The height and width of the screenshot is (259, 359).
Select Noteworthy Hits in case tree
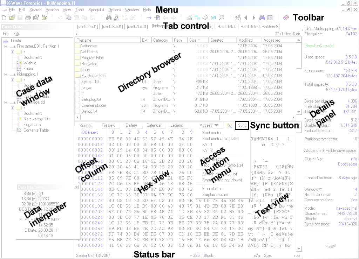pyautogui.click(x=36, y=119)
